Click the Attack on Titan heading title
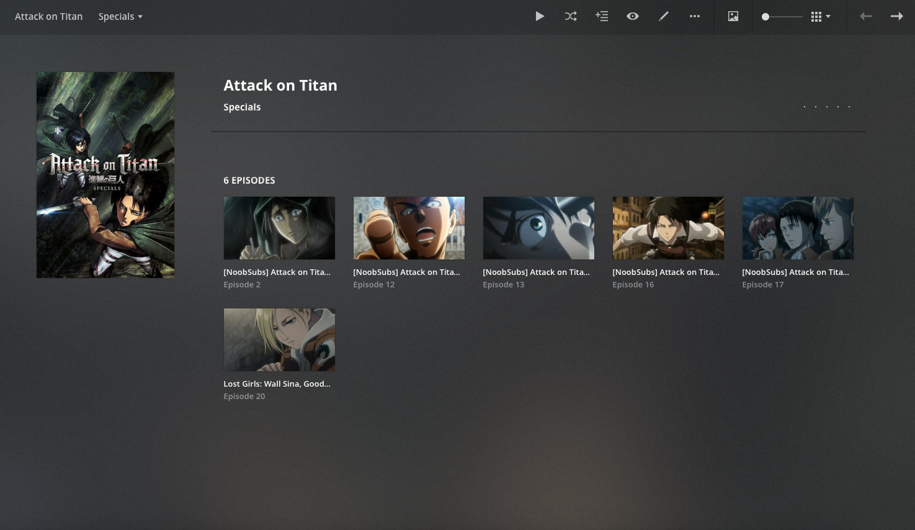Screen dimensions: 915x530 tap(280, 85)
